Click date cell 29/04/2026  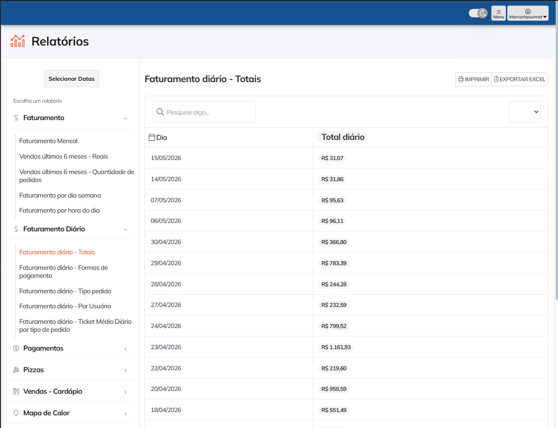click(x=166, y=263)
